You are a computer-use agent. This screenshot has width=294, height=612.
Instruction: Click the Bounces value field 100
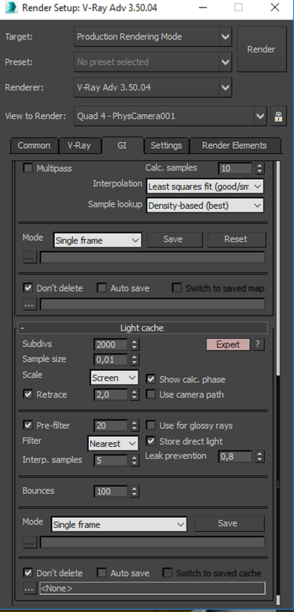(112, 491)
